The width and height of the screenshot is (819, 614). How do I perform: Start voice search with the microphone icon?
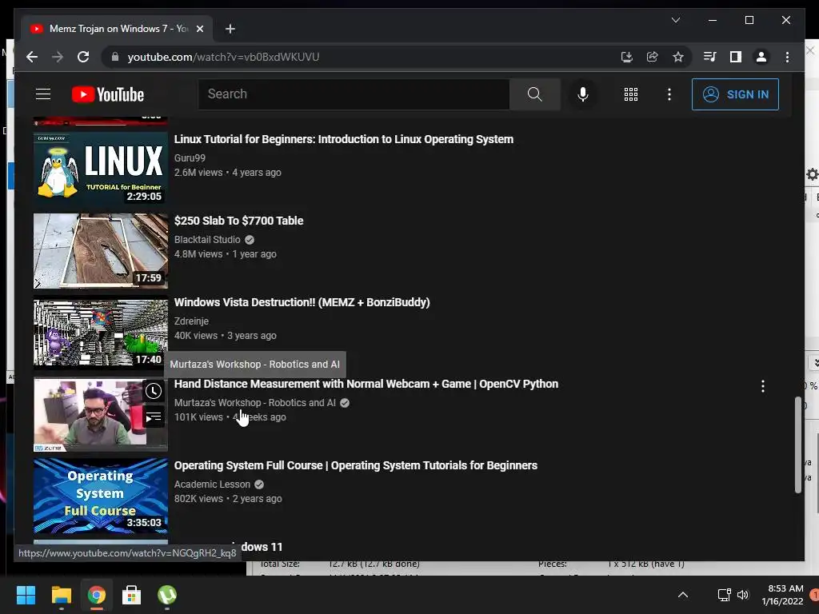pos(583,94)
